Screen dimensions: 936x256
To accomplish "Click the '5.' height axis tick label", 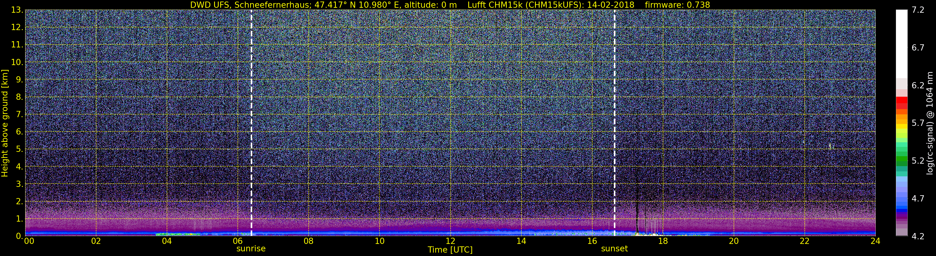I will point(19,149).
